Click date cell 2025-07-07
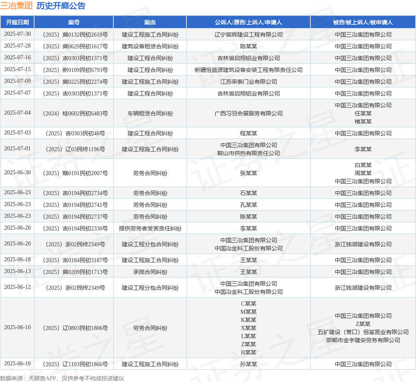Image resolution: width=416 pixels, height=382 pixels. point(17,93)
